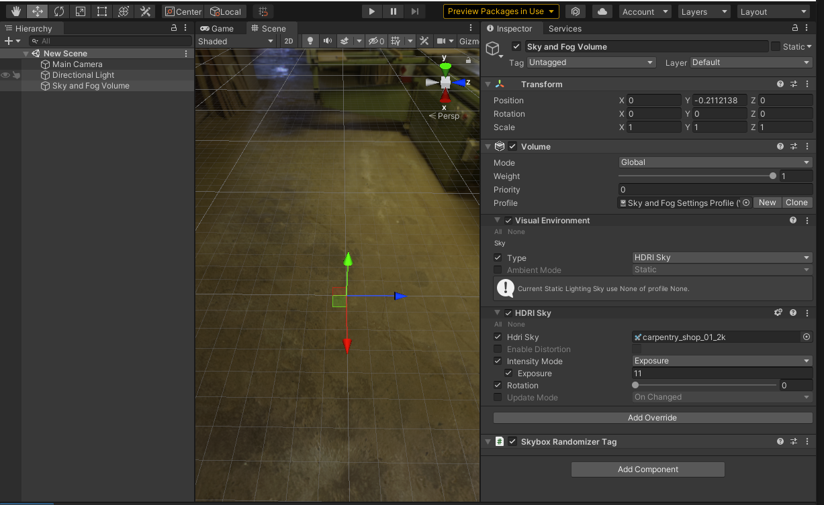
Task: Collapse the Transform component header
Action: click(488, 84)
